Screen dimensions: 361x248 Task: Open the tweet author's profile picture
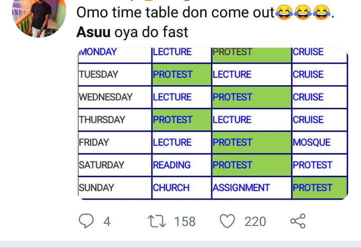[39, 17]
